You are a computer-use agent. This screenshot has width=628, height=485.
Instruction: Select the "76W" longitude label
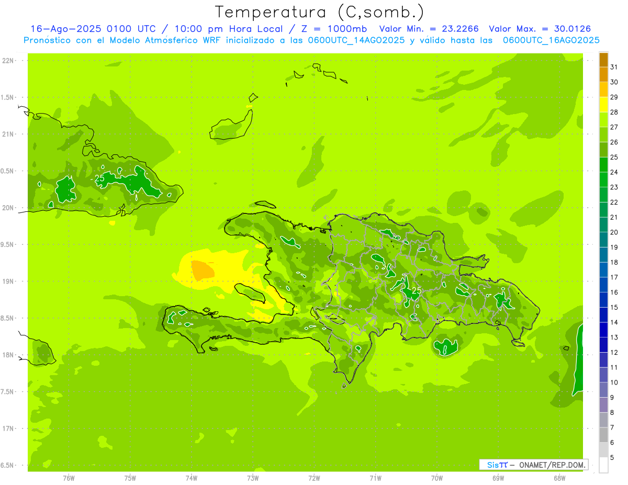pyautogui.click(x=69, y=478)
